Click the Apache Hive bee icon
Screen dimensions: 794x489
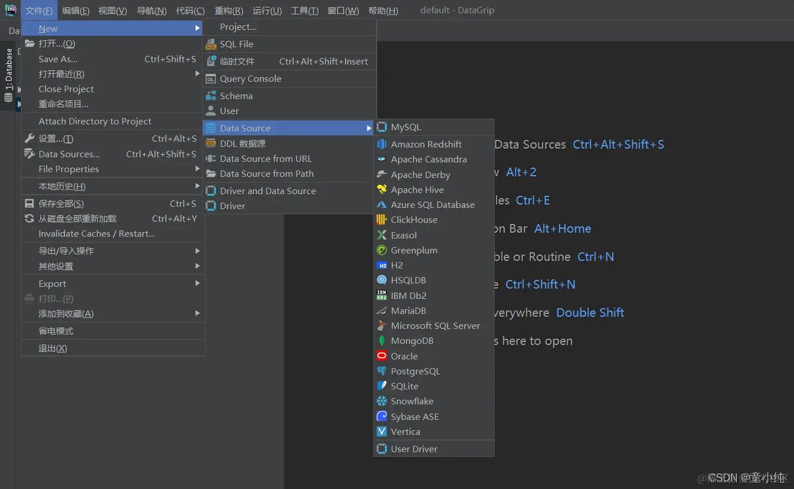pos(382,189)
